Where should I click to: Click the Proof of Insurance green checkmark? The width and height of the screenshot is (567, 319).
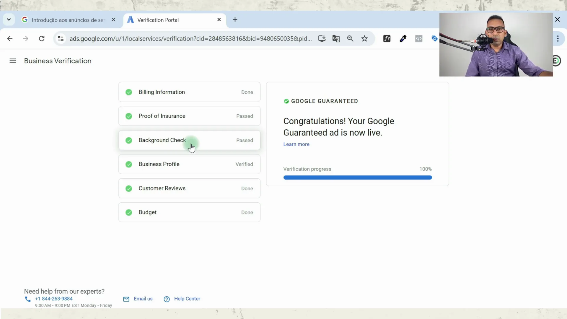tap(129, 116)
